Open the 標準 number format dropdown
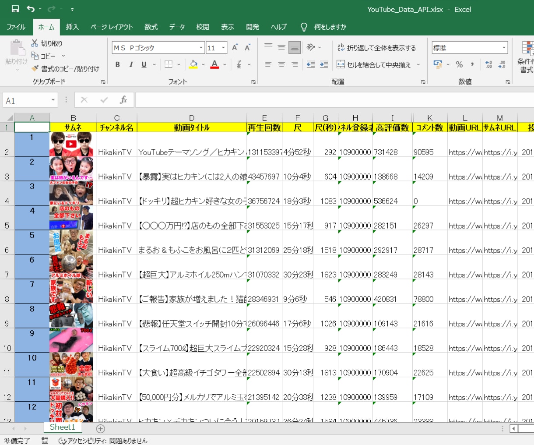Viewport: 534px width, 445px height. (504, 48)
